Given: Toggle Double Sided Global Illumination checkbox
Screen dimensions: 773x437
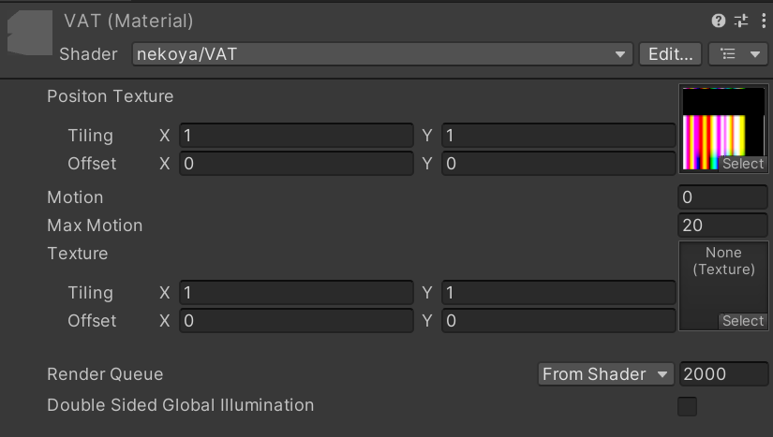Looking at the screenshot, I should [687, 406].
